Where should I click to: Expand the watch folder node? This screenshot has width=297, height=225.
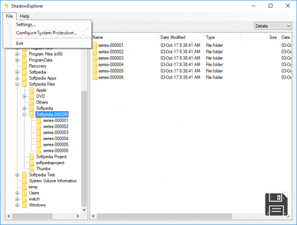coord(17,199)
